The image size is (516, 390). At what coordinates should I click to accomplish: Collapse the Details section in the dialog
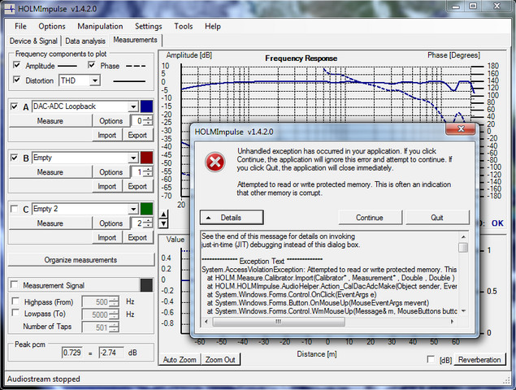[x=232, y=218]
